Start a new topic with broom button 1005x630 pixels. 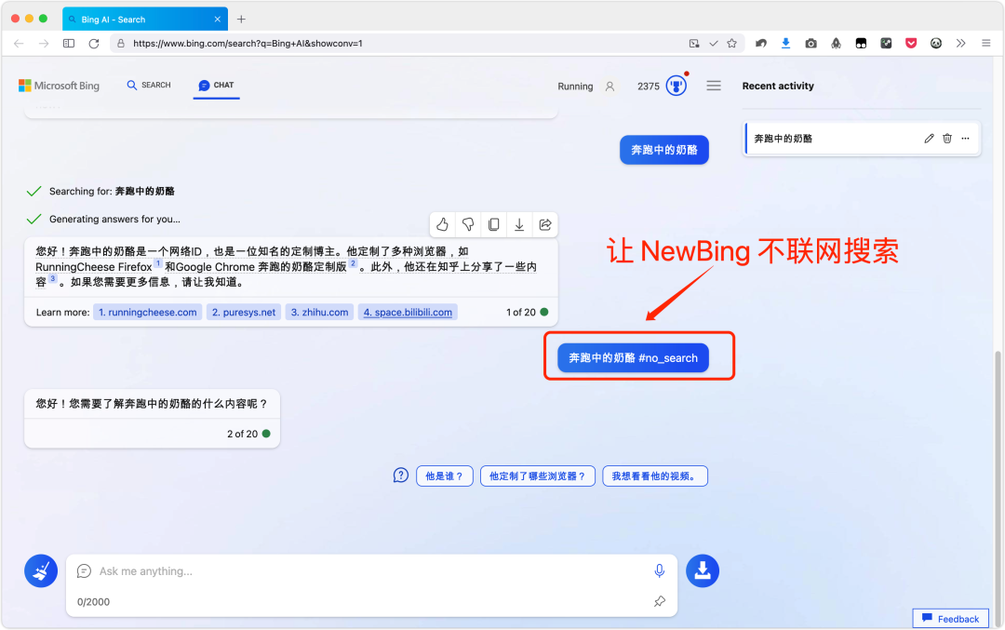click(x=41, y=570)
